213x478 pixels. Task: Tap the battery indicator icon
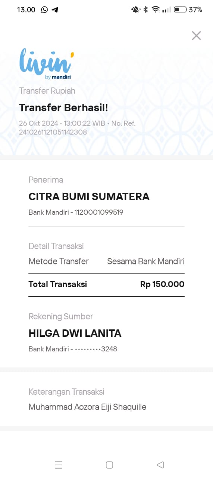(x=180, y=10)
